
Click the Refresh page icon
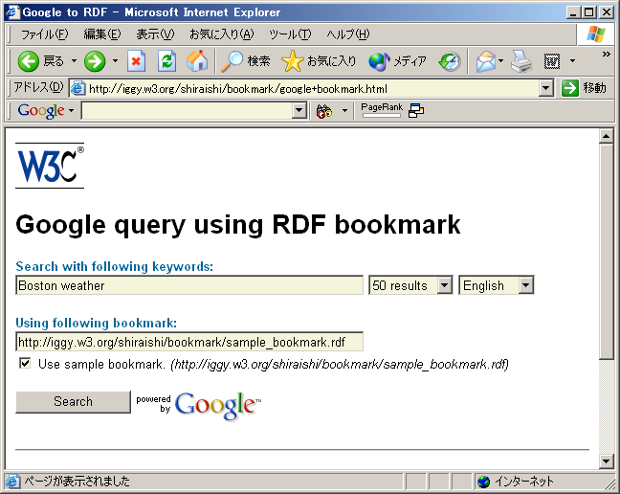coord(166,61)
